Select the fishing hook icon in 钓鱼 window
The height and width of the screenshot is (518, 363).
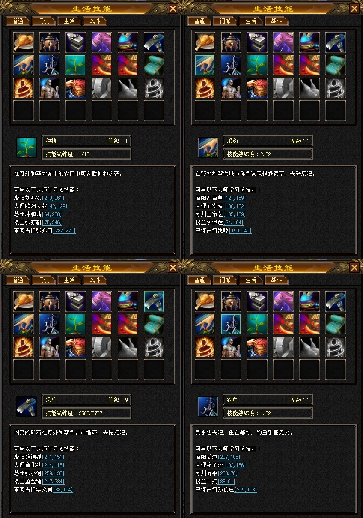click(231, 324)
